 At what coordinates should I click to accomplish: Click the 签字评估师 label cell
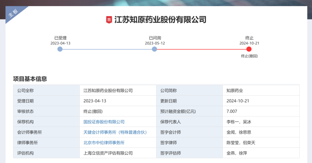point(190,153)
